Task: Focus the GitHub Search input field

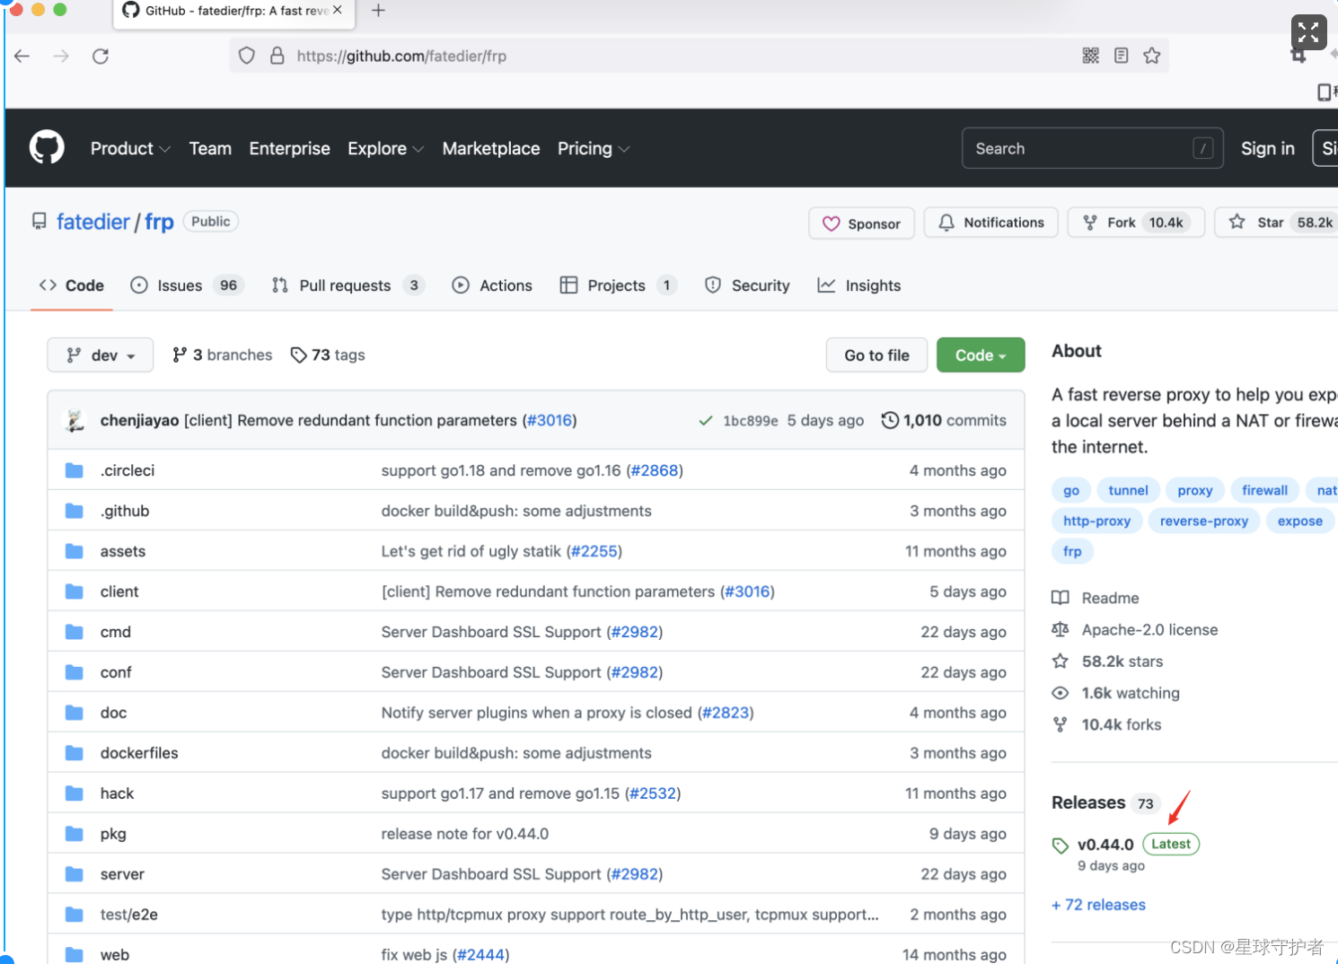Action: pos(1092,148)
